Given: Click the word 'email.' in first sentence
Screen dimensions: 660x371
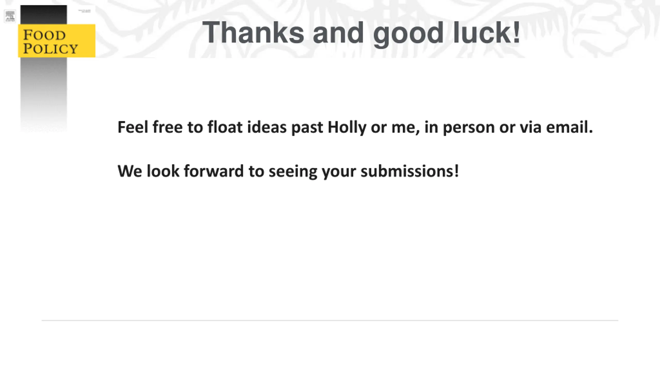Looking at the screenshot, I should 570,127.
